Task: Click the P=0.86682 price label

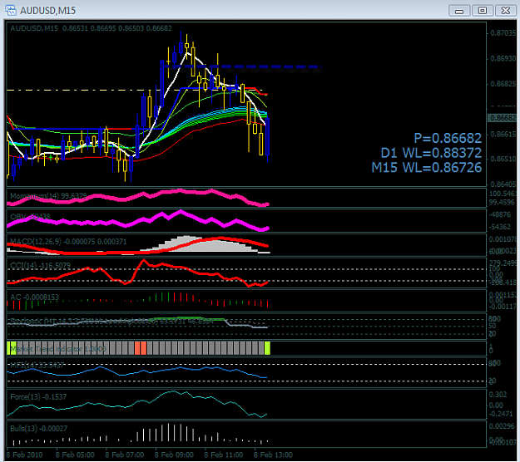Action: tap(448, 138)
